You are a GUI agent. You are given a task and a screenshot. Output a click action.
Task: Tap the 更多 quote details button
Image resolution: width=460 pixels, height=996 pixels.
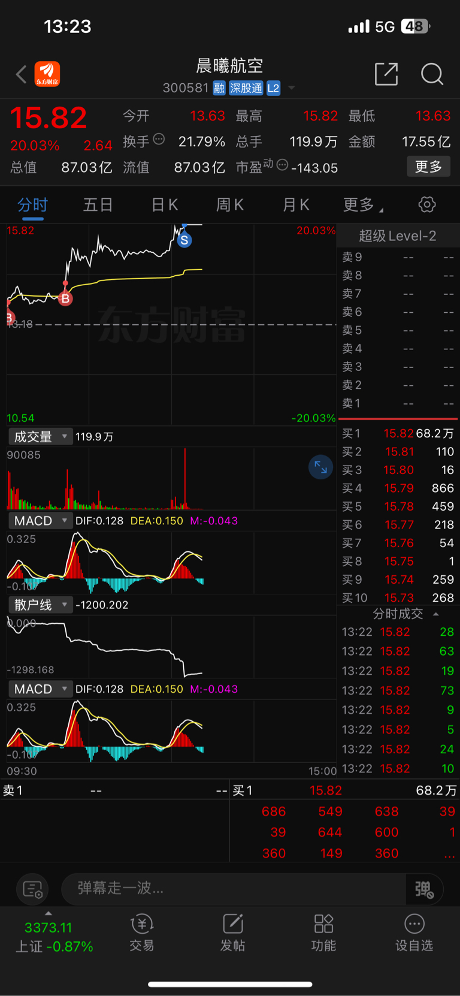[429, 167]
